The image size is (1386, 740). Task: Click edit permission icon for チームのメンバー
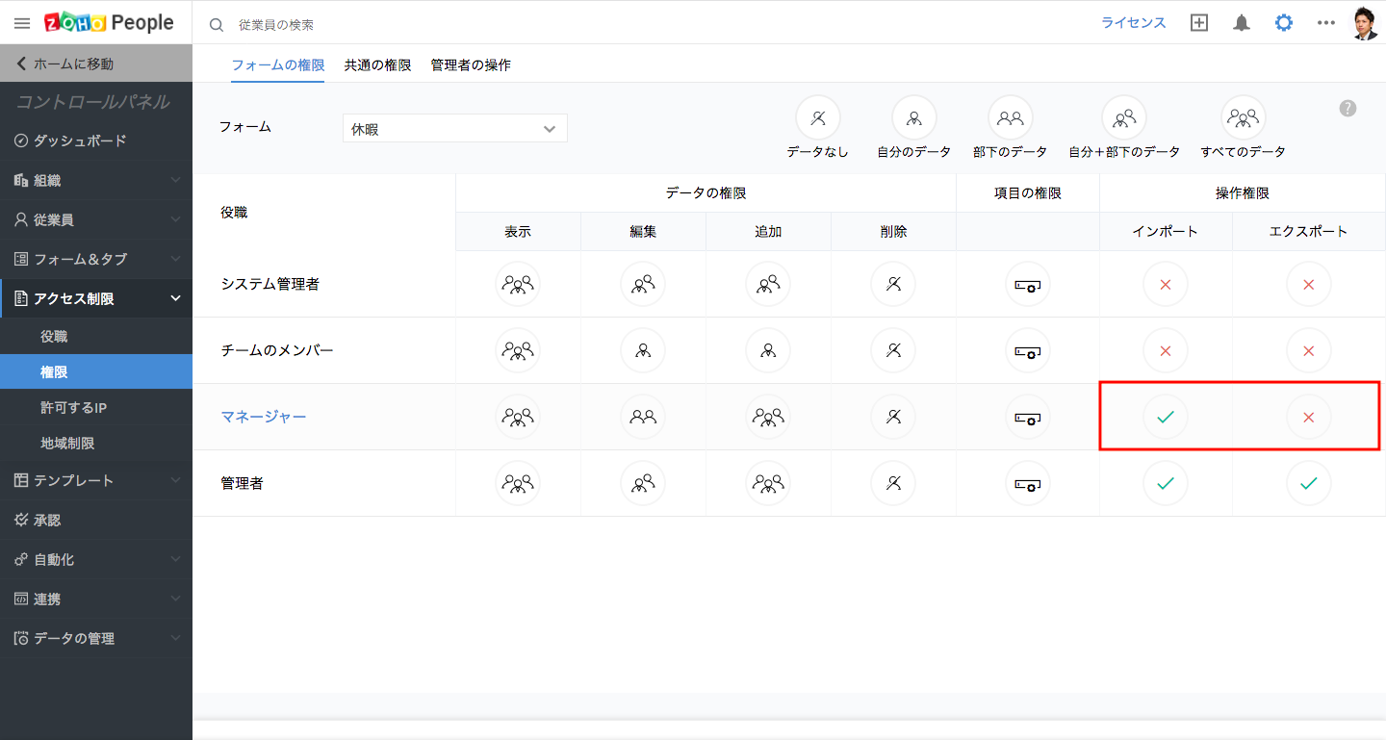[x=643, y=350]
